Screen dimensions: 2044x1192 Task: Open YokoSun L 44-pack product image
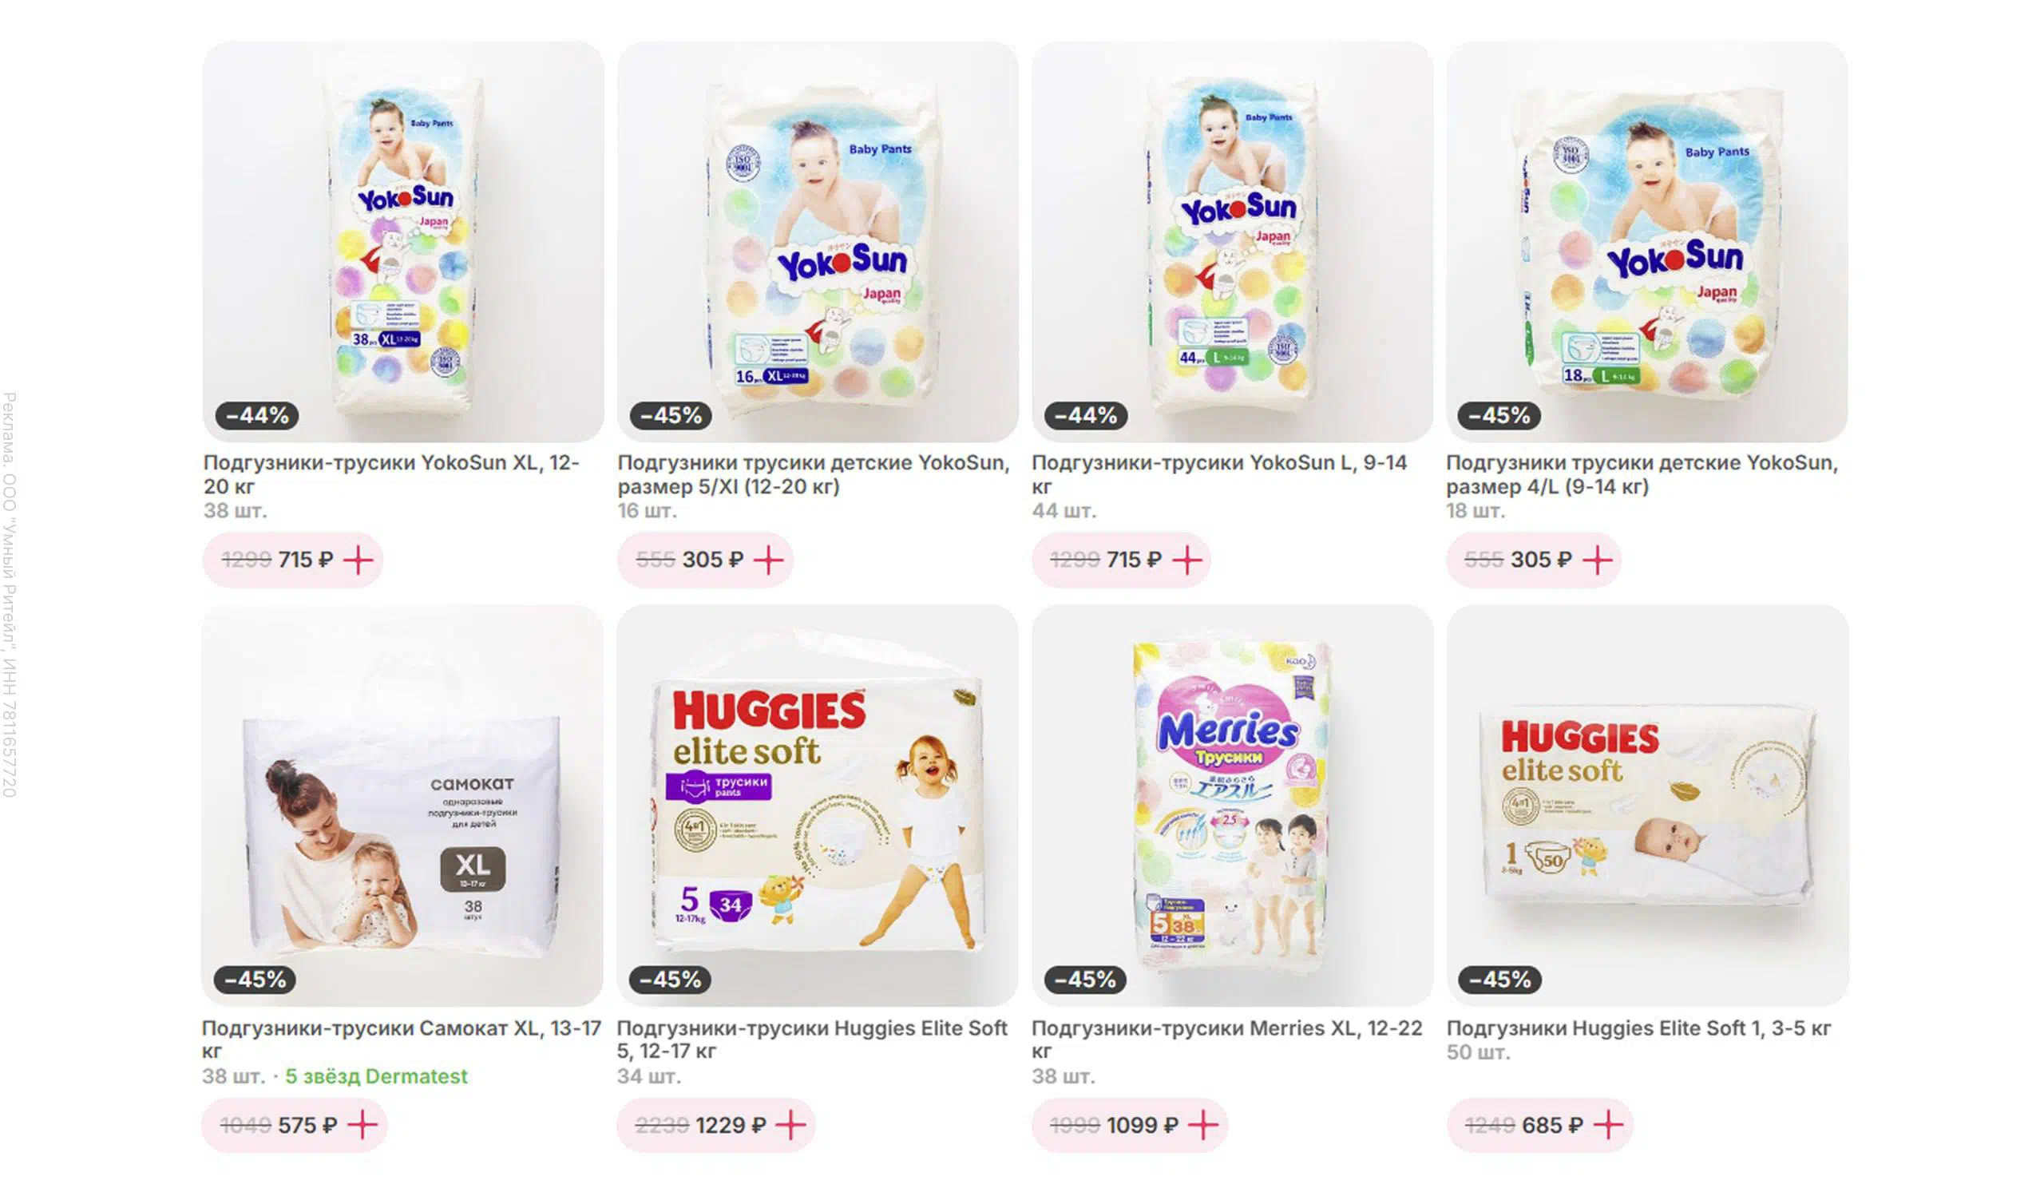[1232, 242]
